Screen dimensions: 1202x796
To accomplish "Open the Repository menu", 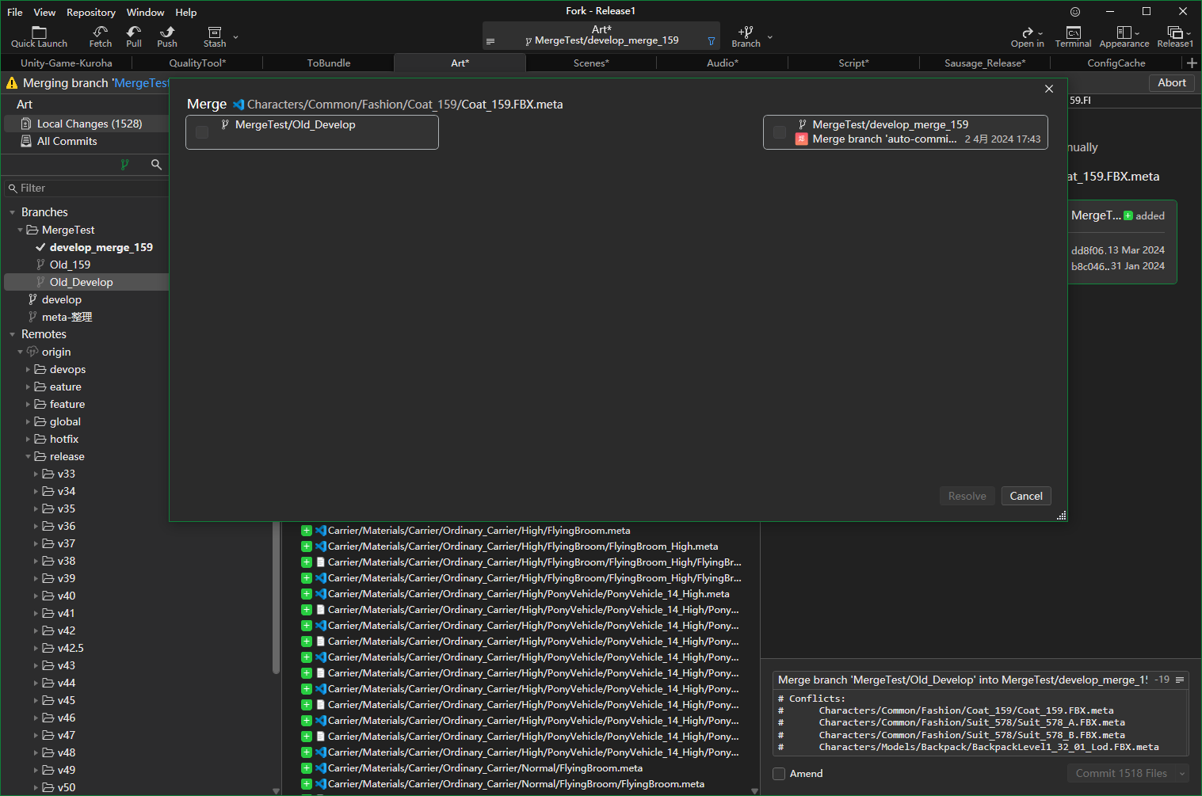I will coord(90,12).
